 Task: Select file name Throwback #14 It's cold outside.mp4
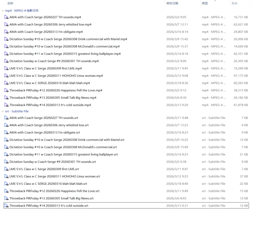point(50,105)
